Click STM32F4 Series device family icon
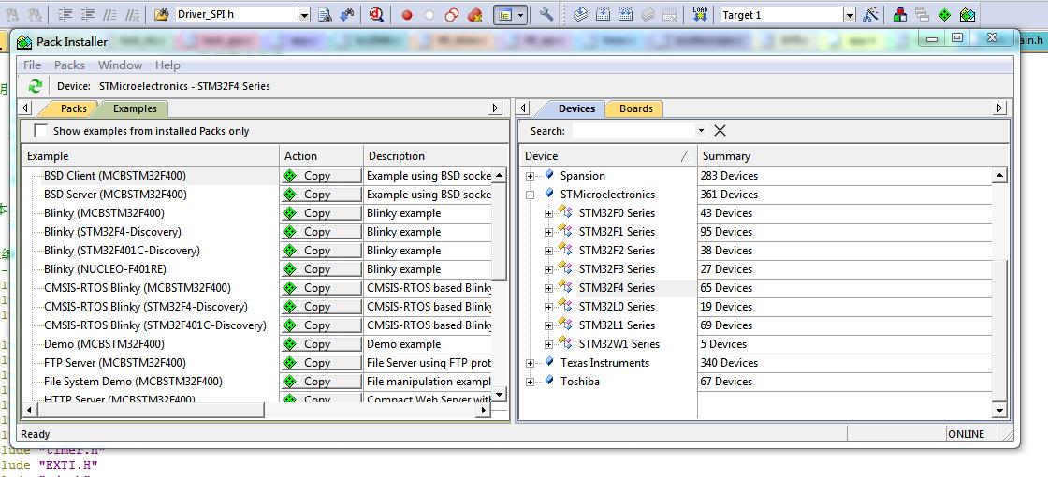This screenshot has width=1048, height=477. 565,287
